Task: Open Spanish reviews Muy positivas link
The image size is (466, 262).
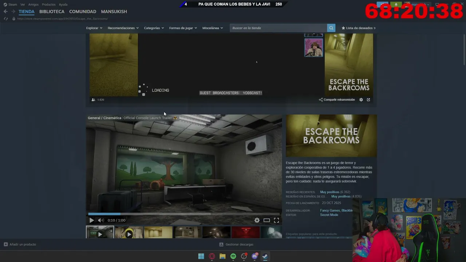Action: (x=341, y=196)
